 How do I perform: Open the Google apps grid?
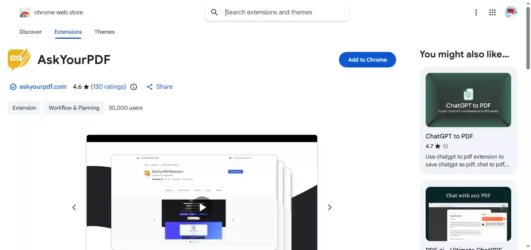[x=493, y=12]
